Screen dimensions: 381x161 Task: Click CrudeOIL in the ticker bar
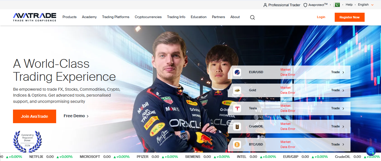pos(343,157)
